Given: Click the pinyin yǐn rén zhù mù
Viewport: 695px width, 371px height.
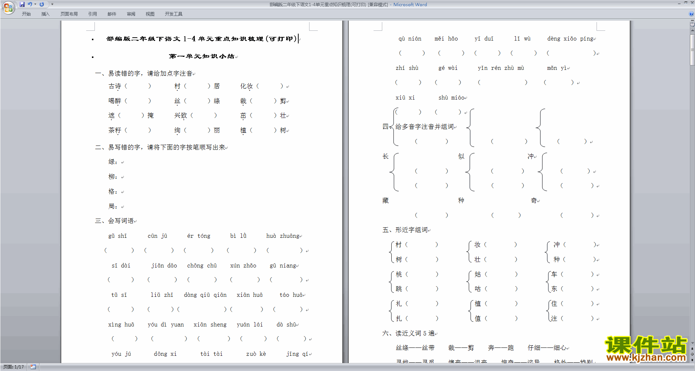Looking at the screenshot, I should [x=501, y=68].
